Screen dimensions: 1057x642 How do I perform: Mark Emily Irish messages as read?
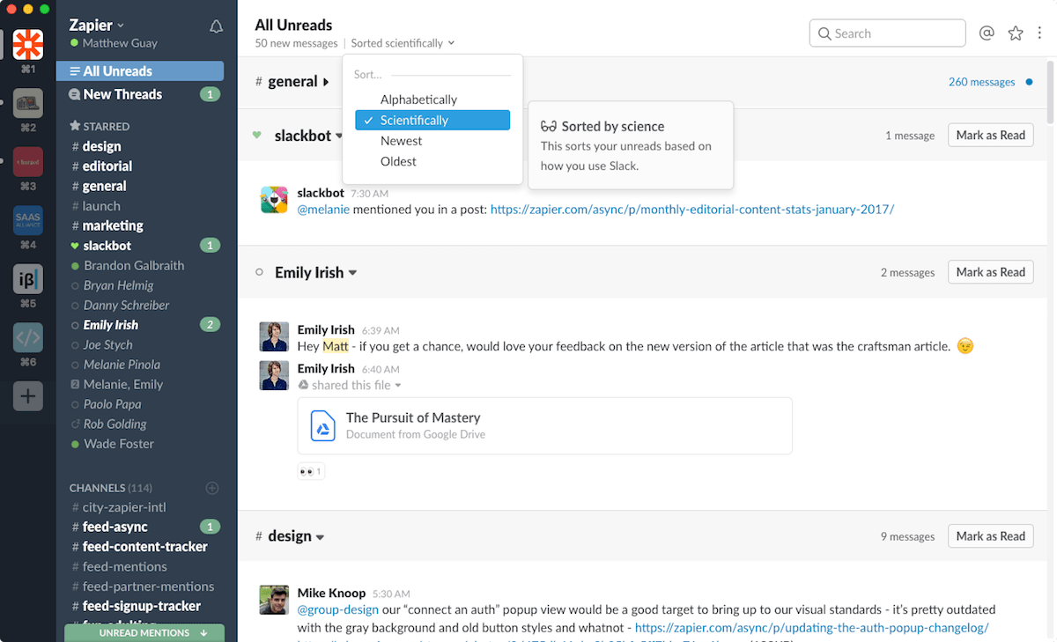(x=990, y=271)
